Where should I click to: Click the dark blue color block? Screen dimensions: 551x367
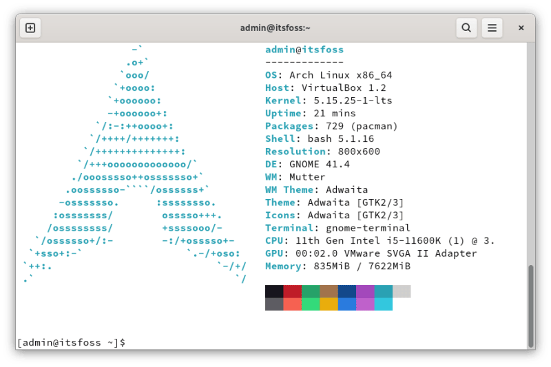(x=347, y=291)
